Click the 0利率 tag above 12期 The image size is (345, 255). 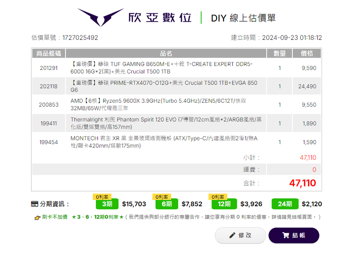[218, 197]
